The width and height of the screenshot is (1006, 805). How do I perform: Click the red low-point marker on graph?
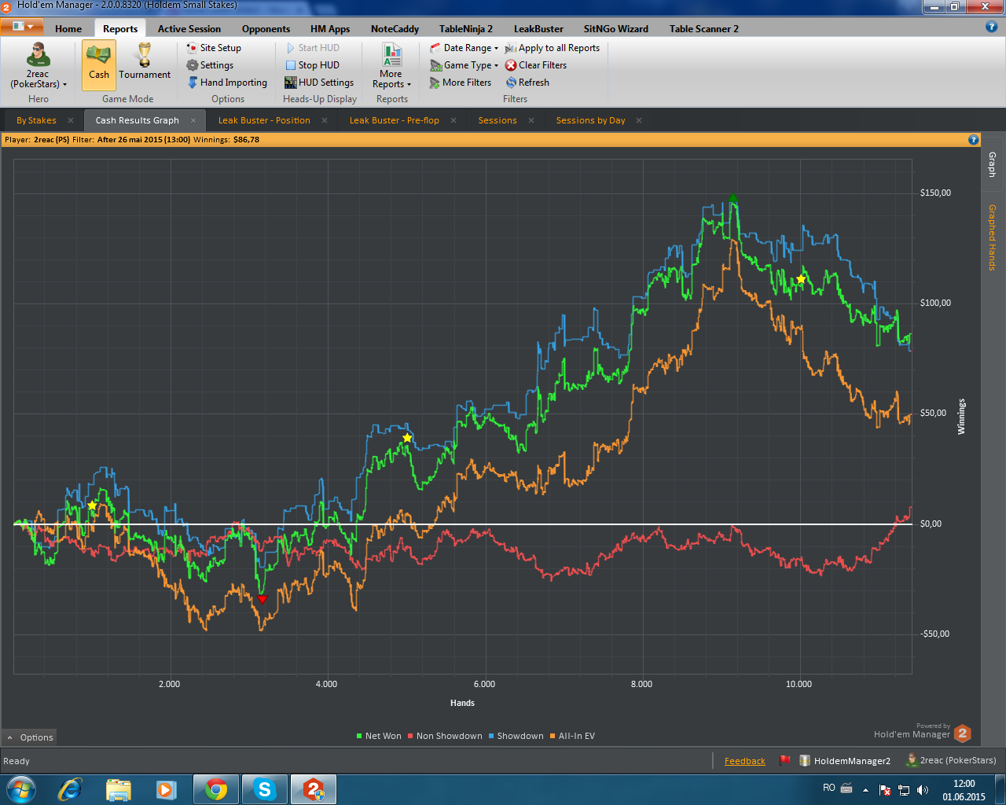coord(263,599)
